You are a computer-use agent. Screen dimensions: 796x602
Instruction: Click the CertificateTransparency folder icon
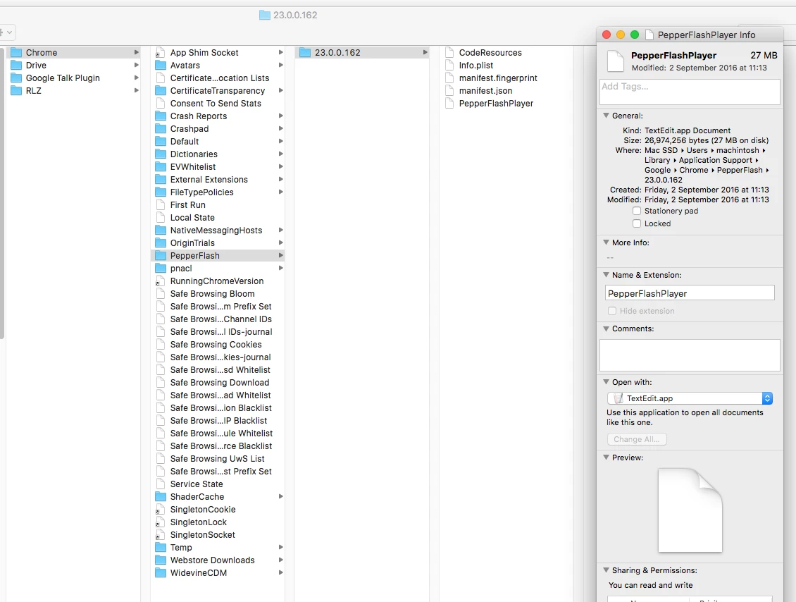[x=161, y=90]
